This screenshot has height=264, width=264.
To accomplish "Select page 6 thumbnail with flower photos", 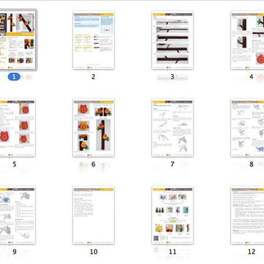I will tap(94, 128).
